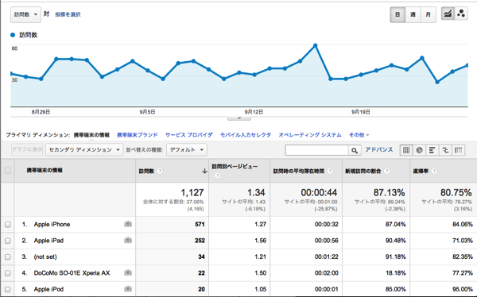Check the Apple iPad row checkbox

tap(8, 241)
